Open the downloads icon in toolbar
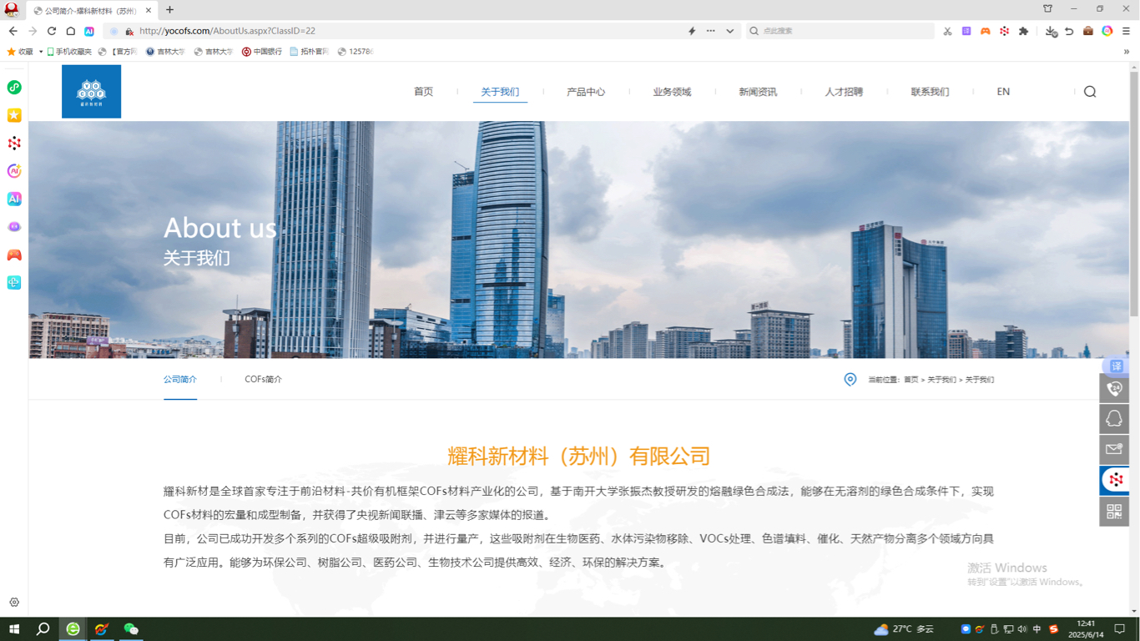This screenshot has height=641, width=1140. pos(1051,31)
